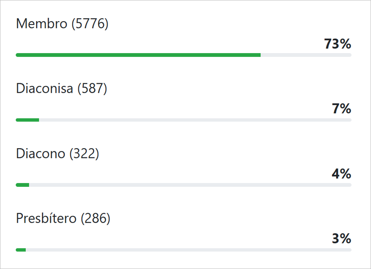Image resolution: width=371 pixels, height=269 pixels.
Task: Click the 7% percentage value
Action: click(x=342, y=109)
